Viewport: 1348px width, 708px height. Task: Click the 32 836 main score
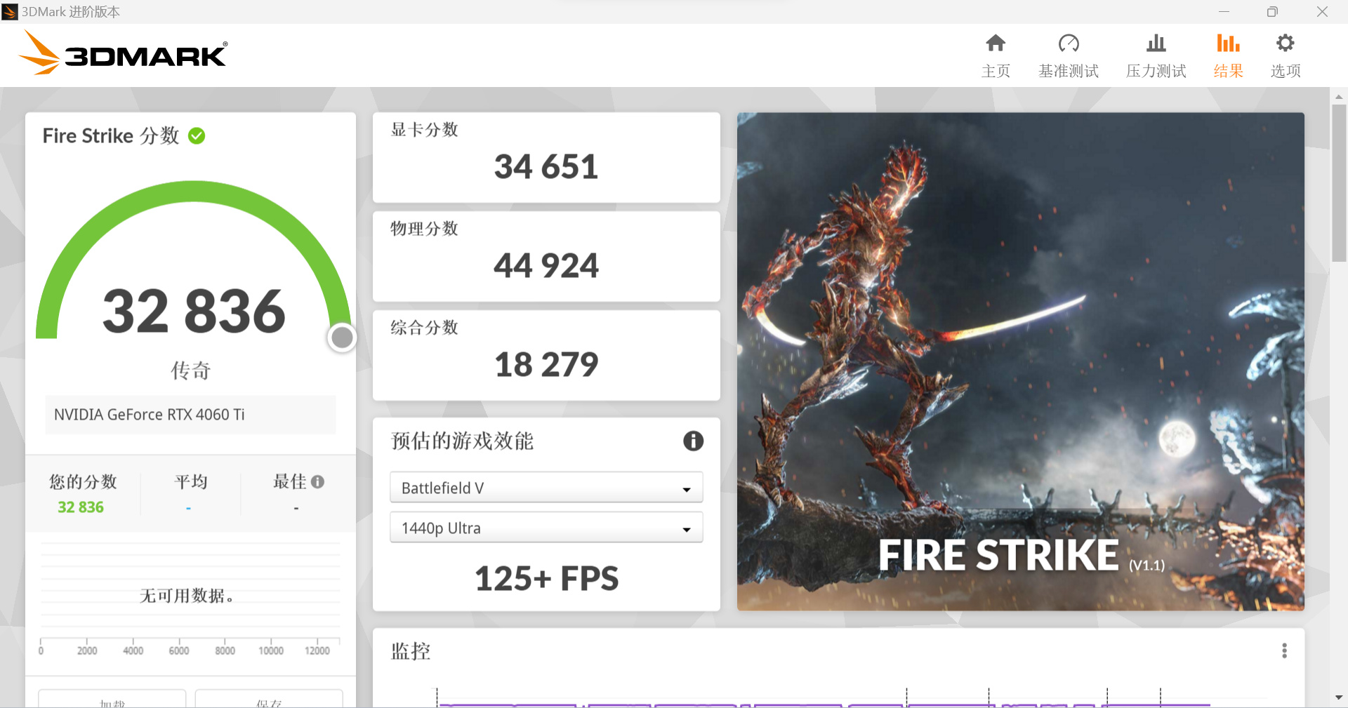click(x=194, y=312)
